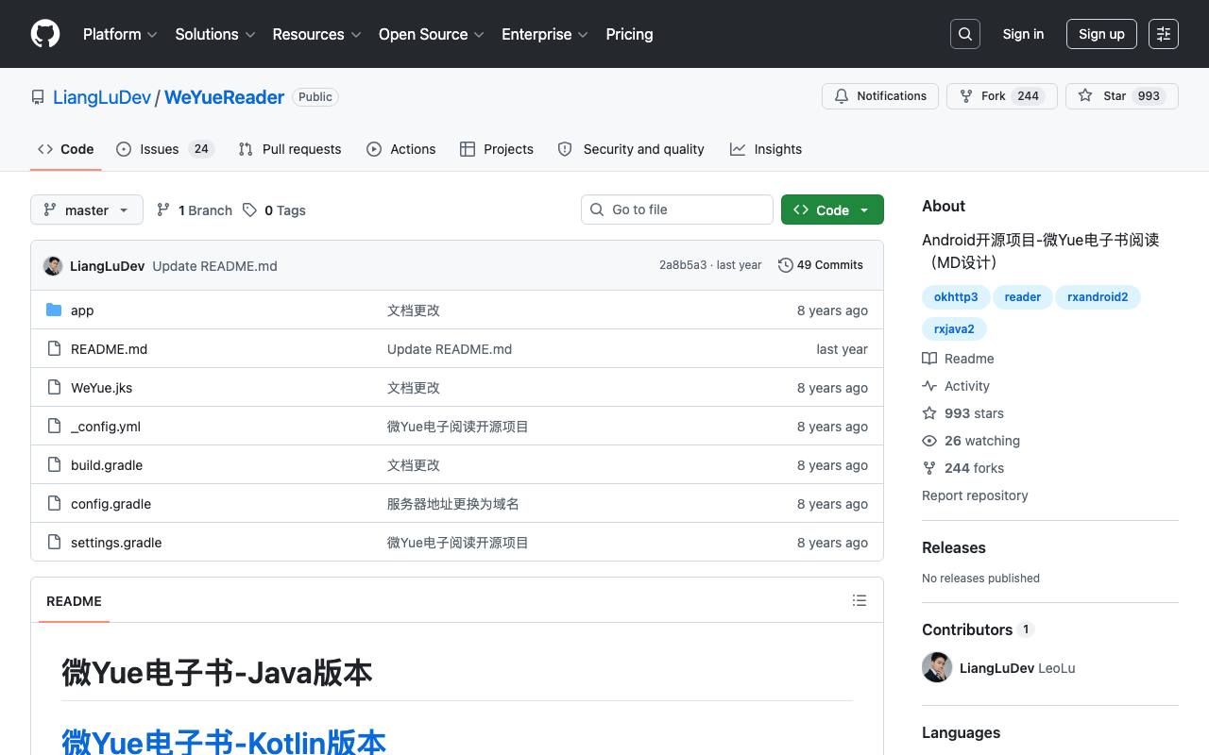
Task: Click the file icon for build.gradle
Action: click(x=54, y=464)
